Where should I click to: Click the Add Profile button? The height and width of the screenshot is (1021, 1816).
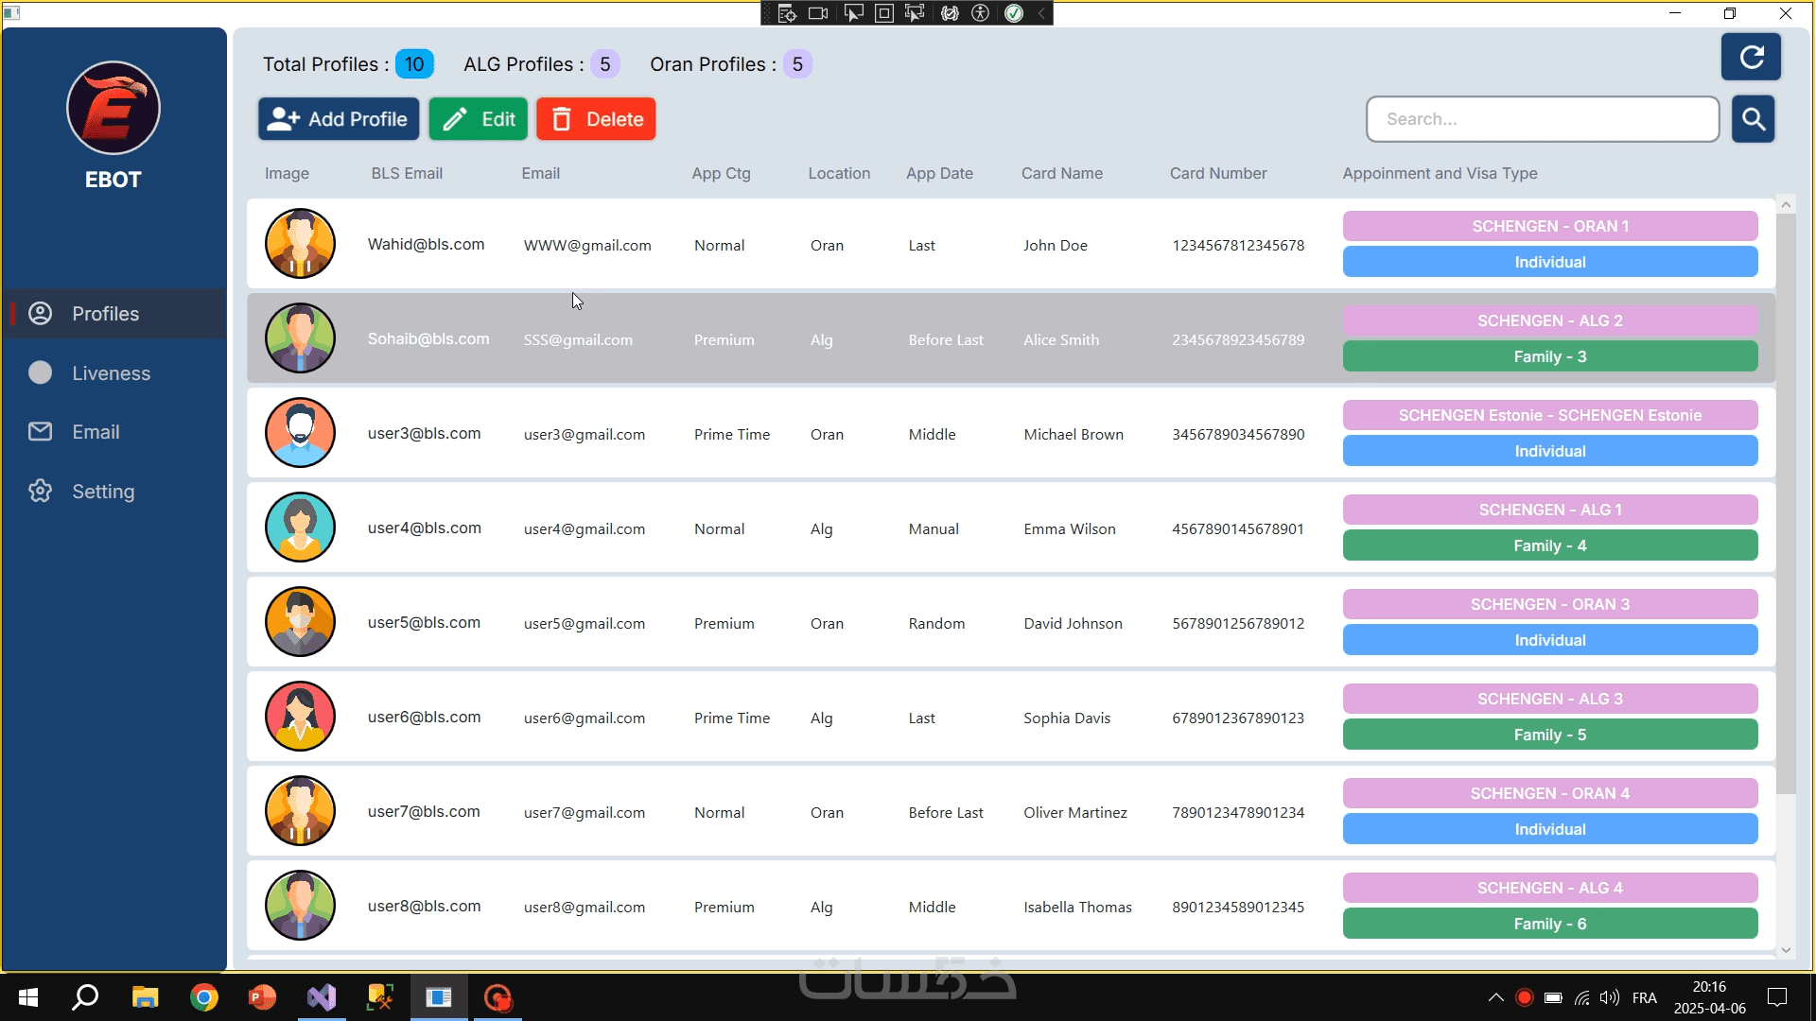(339, 119)
